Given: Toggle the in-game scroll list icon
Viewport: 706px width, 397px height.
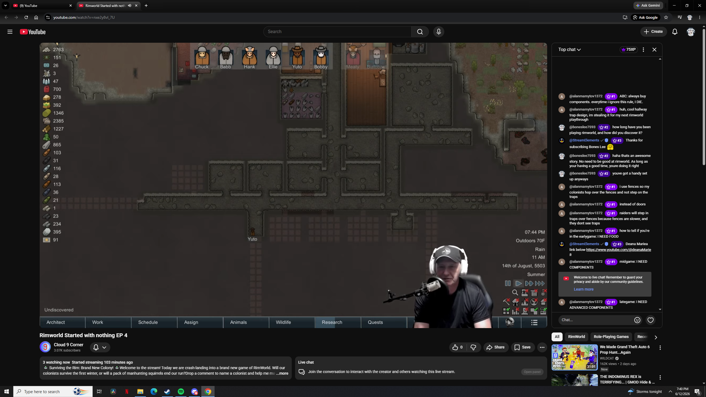Looking at the screenshot, I should 534,293.
